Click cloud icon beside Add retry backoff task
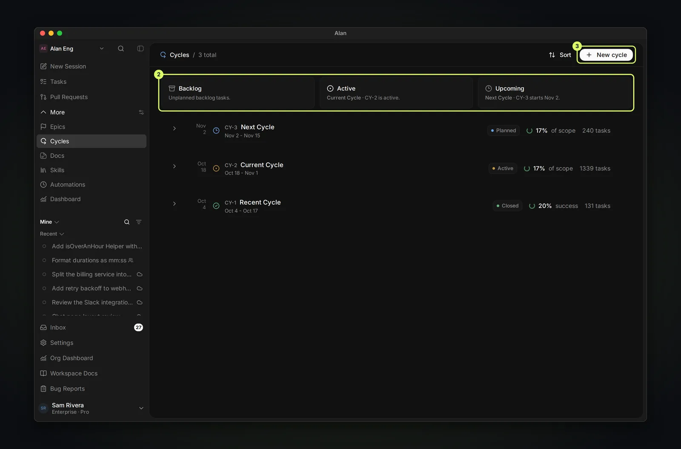The height and width of the screenshot is (449, 681). [140, 288]
